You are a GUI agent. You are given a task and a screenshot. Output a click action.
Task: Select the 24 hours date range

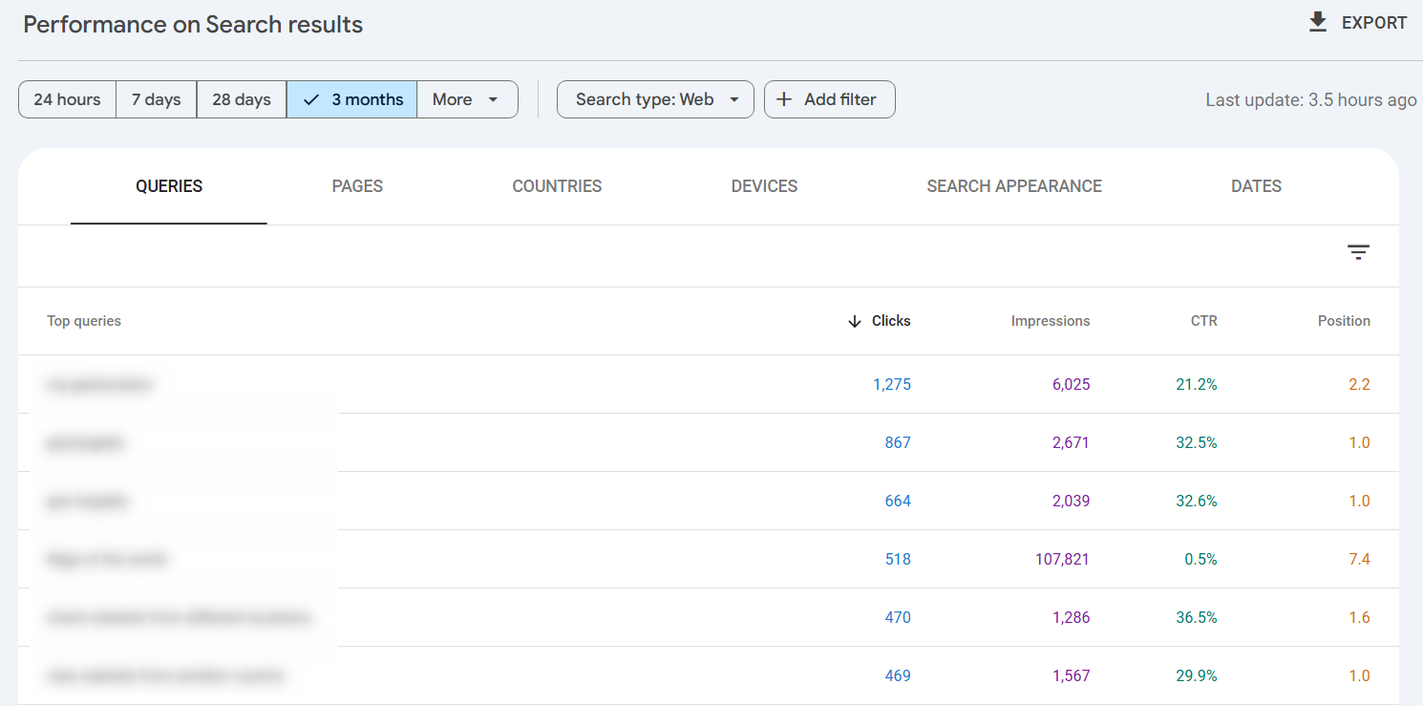coord(67,99)
